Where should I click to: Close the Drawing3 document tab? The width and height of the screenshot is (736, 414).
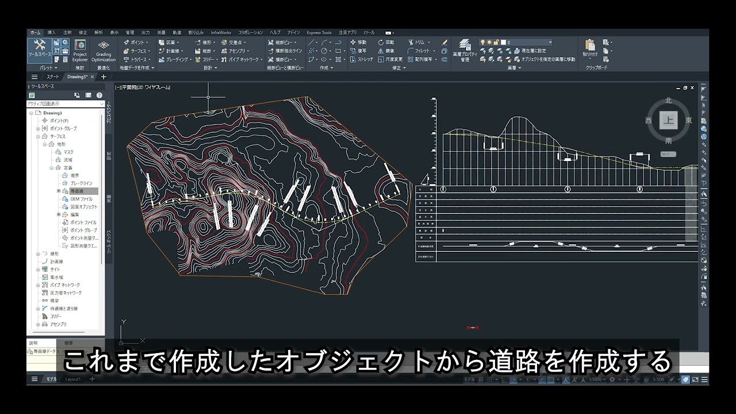(x=92, y=76)
